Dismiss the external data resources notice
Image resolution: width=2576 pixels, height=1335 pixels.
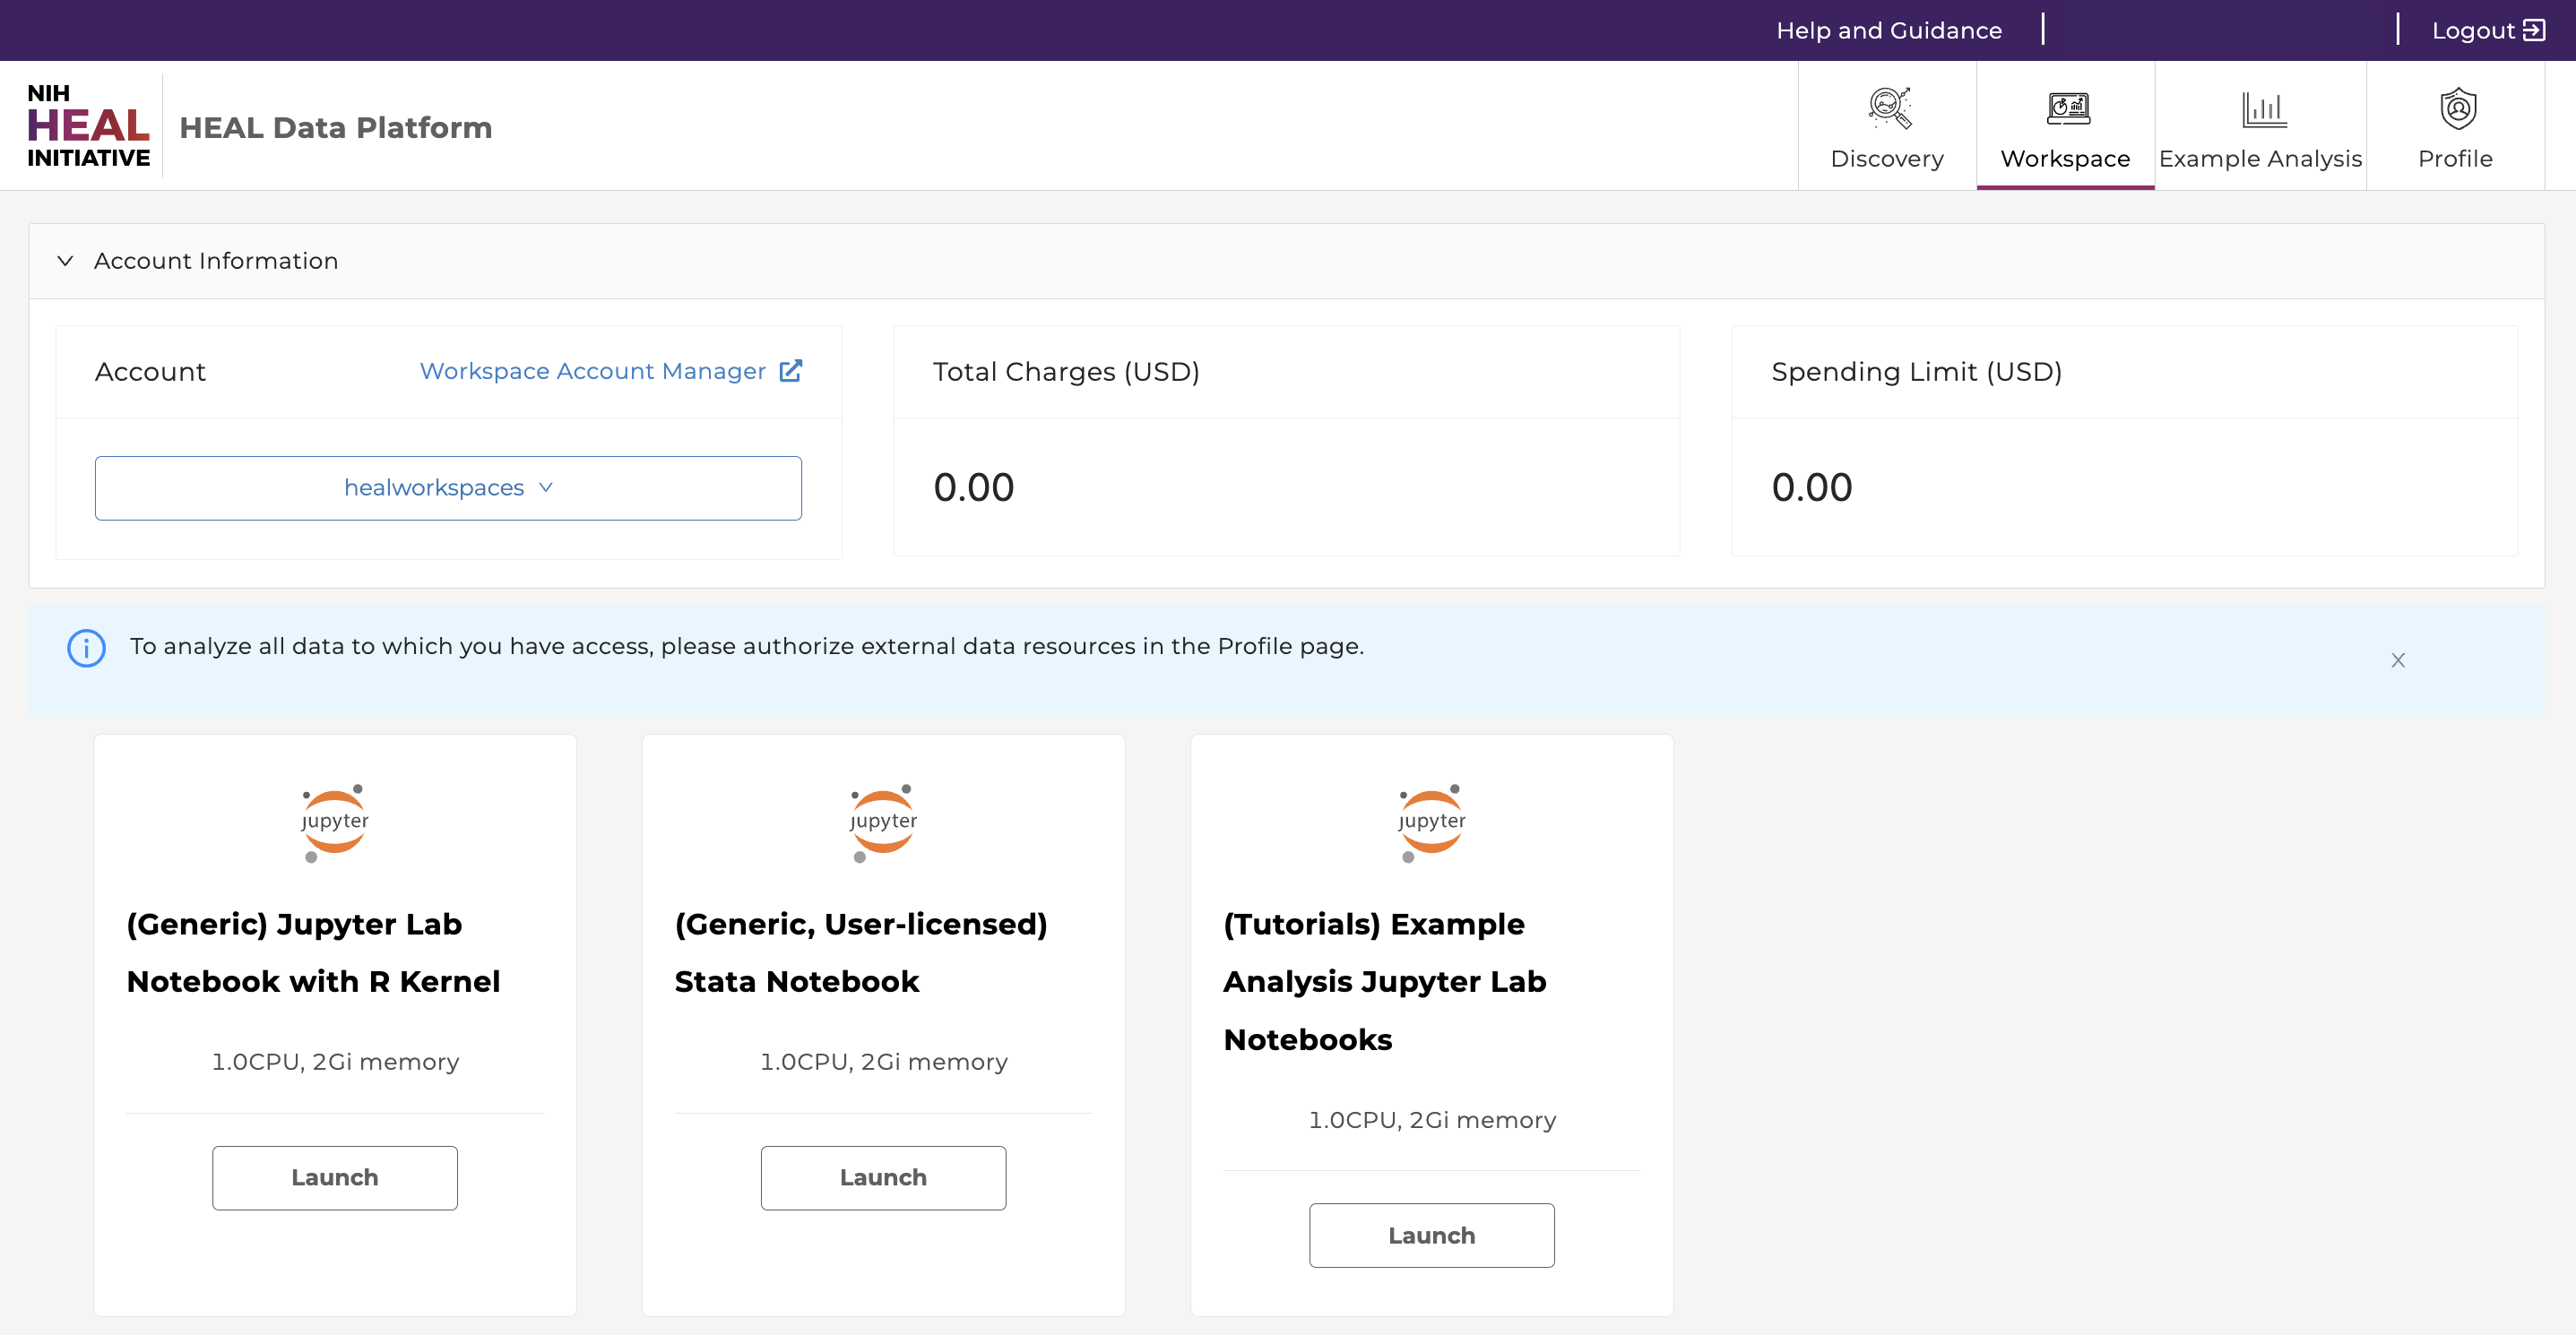point(2399,660)
